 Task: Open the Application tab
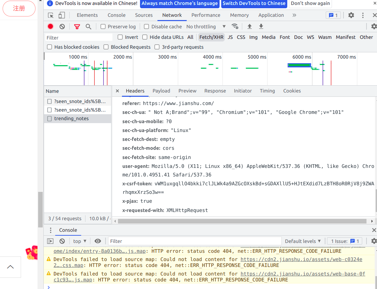[271, 15]
